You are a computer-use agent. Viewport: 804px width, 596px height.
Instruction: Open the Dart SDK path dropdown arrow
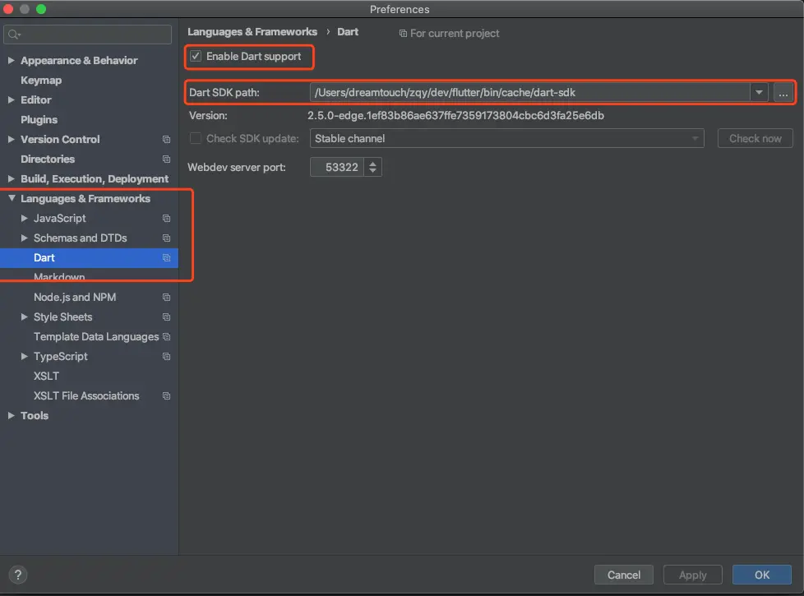pos(758,93)
